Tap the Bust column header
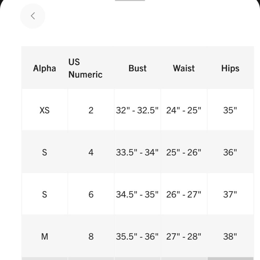Image resolution: width=260 pixels, height=260 pixels. (x=138, y=68)
